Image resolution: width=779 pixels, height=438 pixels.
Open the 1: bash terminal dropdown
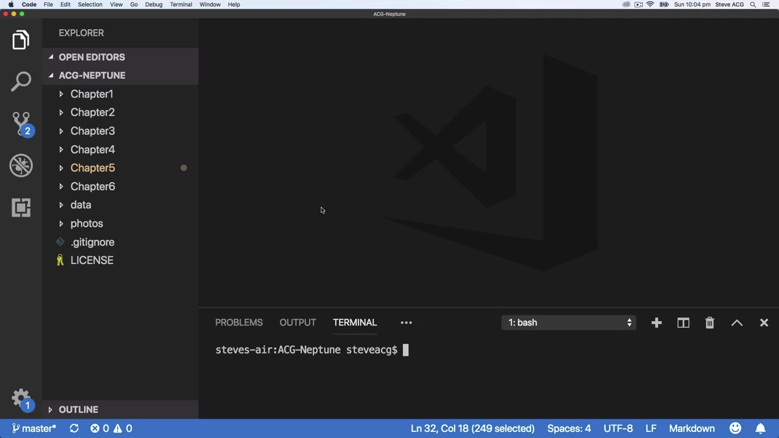point(568,322)
